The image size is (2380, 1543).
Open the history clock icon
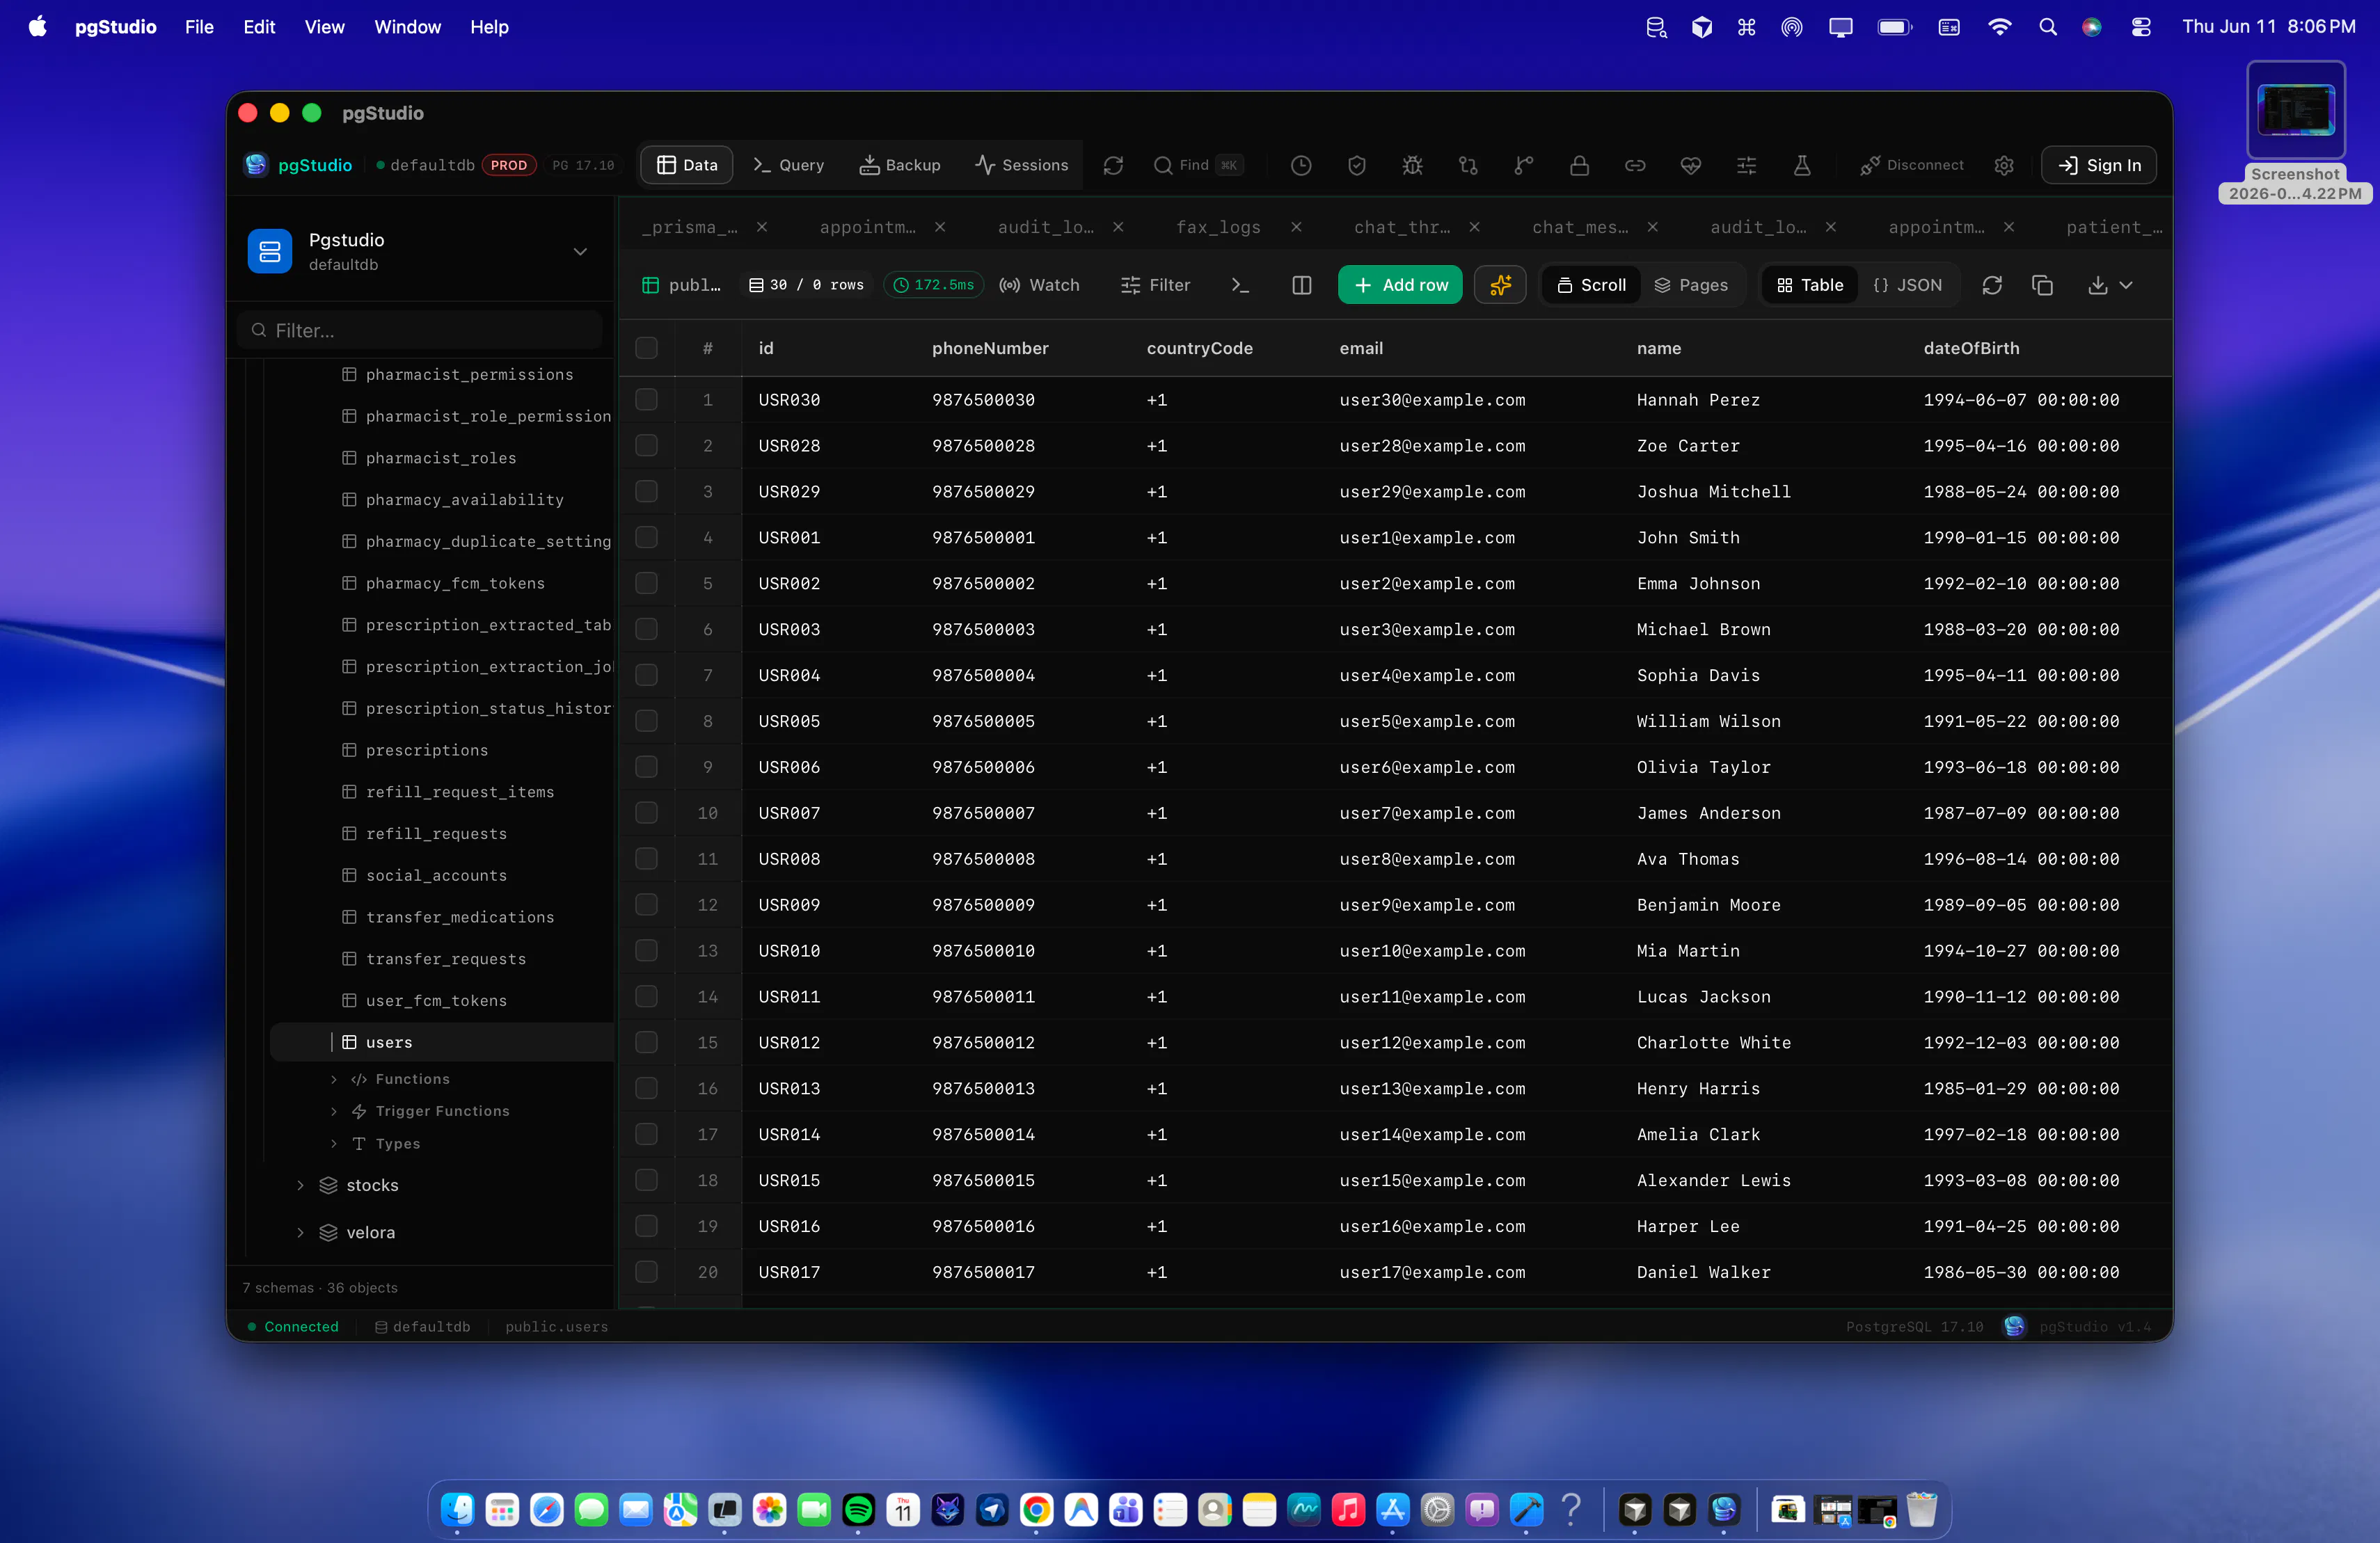coord(1300,165)
